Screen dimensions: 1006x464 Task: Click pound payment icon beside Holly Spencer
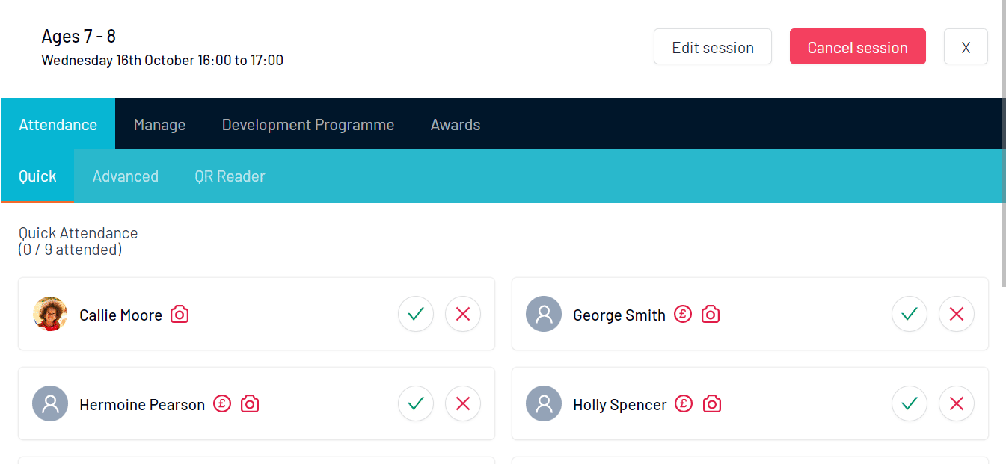[684, 404]
